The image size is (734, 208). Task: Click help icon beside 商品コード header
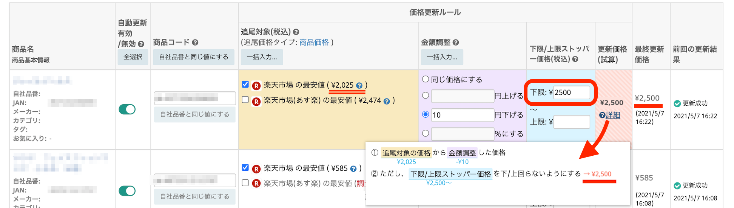(195, 43)
